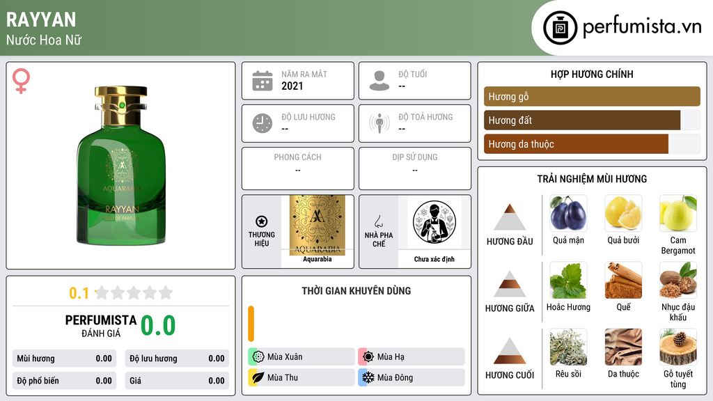The height and width of the screenshot is (401, 713).
Task: Click the calendar icon beside Năm Ra Mắt
Action: tap(263, 81)
